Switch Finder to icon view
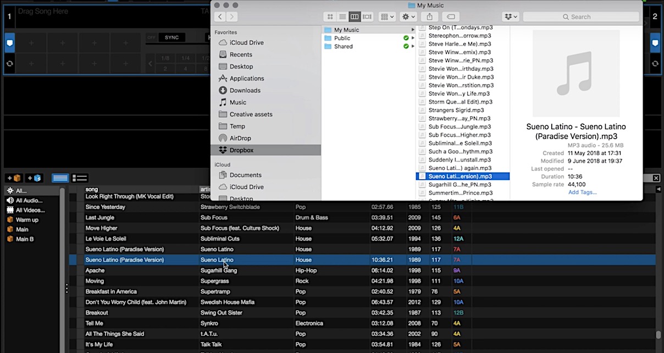This screenshot has height=353, width=664. 330,16
